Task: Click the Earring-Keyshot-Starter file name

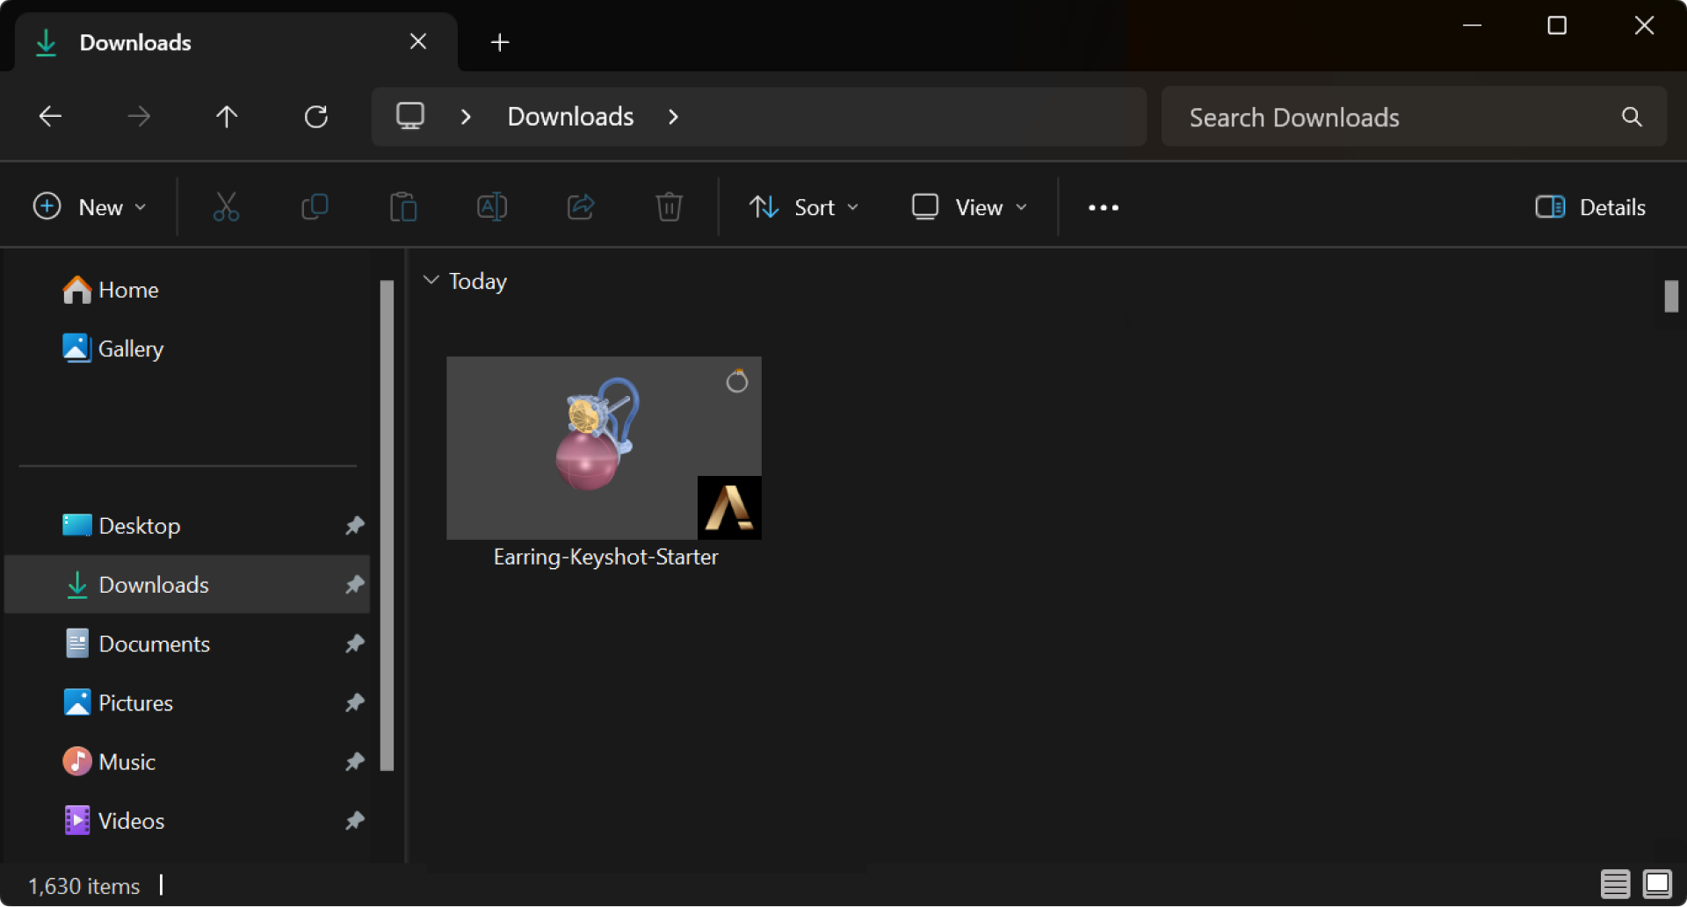Action: [606, 557]
